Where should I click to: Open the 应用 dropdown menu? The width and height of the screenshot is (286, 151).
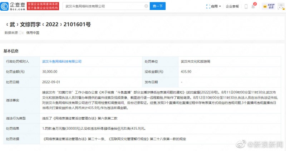pos(213,6)
